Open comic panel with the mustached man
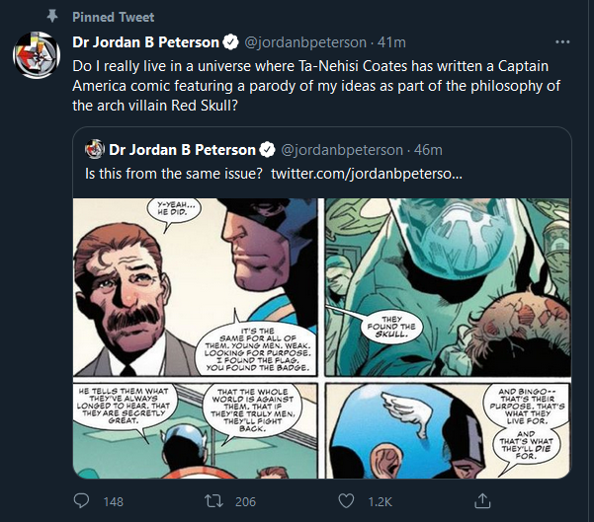The image size is (594, 522). pos(195,287)
